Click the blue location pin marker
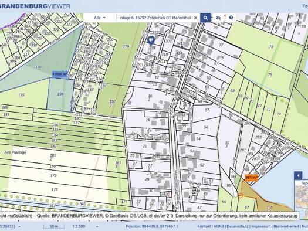Screen dimensions: 308x231 [151, 40]
